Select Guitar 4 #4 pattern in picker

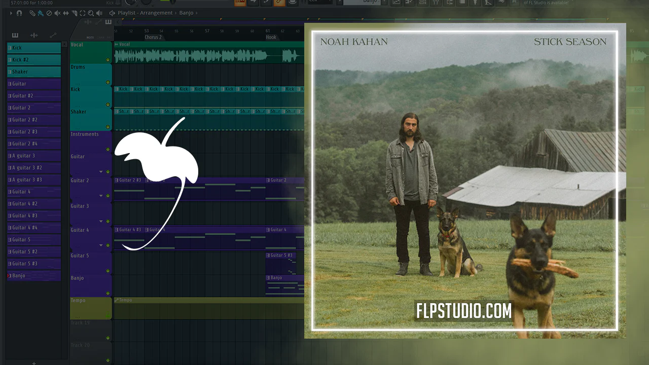[34, 228]
